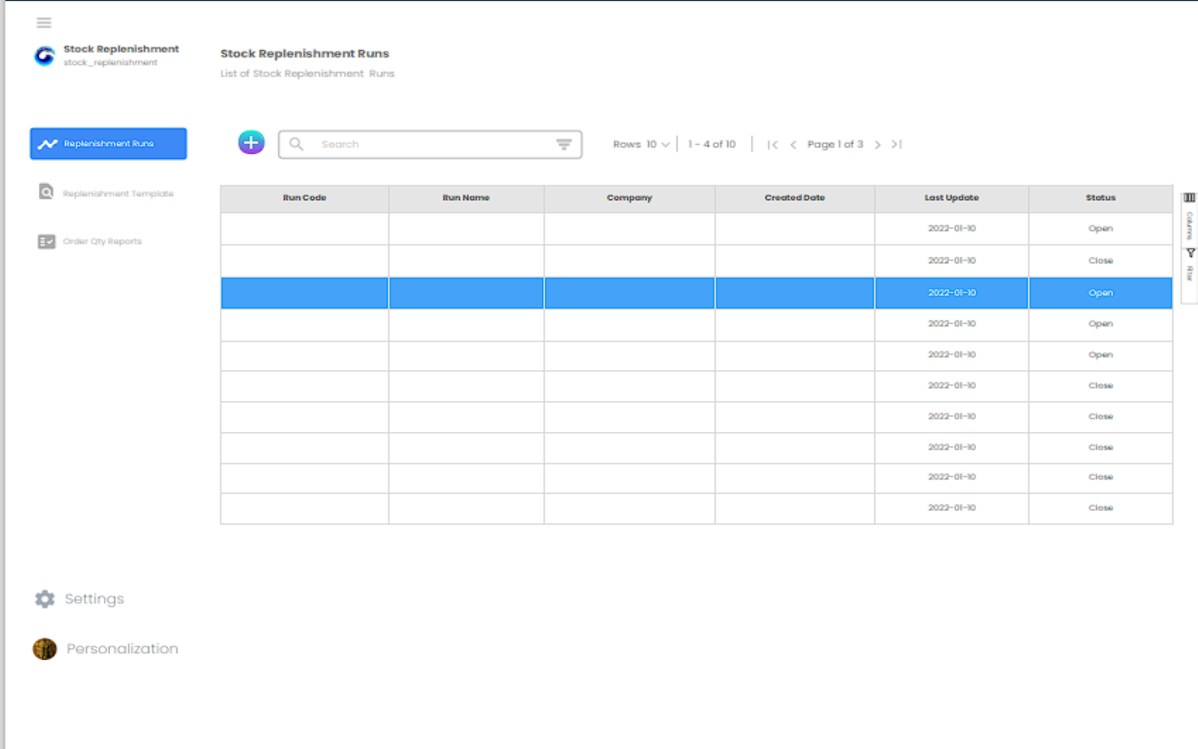The image size is (1198, 749).
Task: Go to the last page
Action: (x=897, y=144)
